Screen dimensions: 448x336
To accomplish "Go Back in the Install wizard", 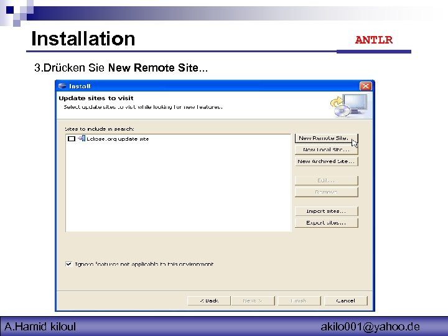I will tap(209, 301).
